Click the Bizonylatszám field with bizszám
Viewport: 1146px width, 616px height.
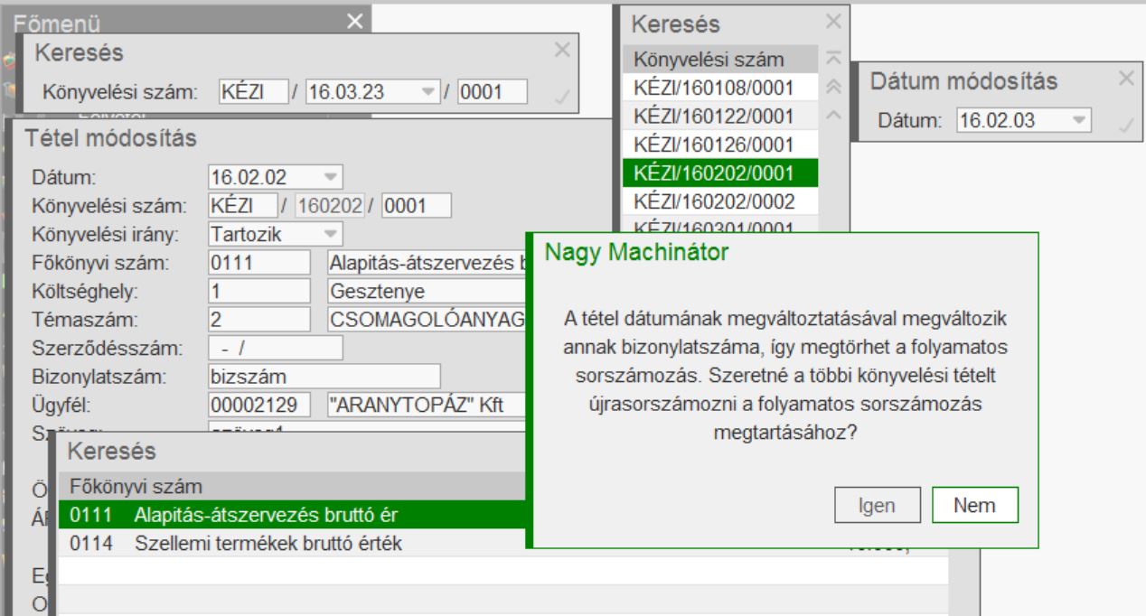click(x=324, y=376)
